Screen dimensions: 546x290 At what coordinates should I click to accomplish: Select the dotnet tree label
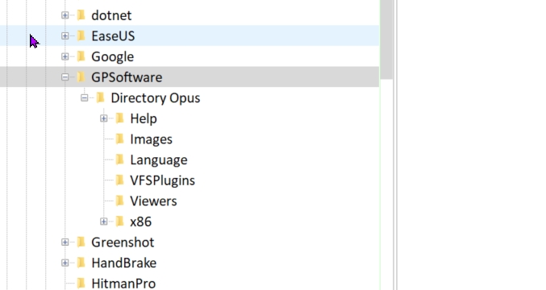tap(111, 15)
